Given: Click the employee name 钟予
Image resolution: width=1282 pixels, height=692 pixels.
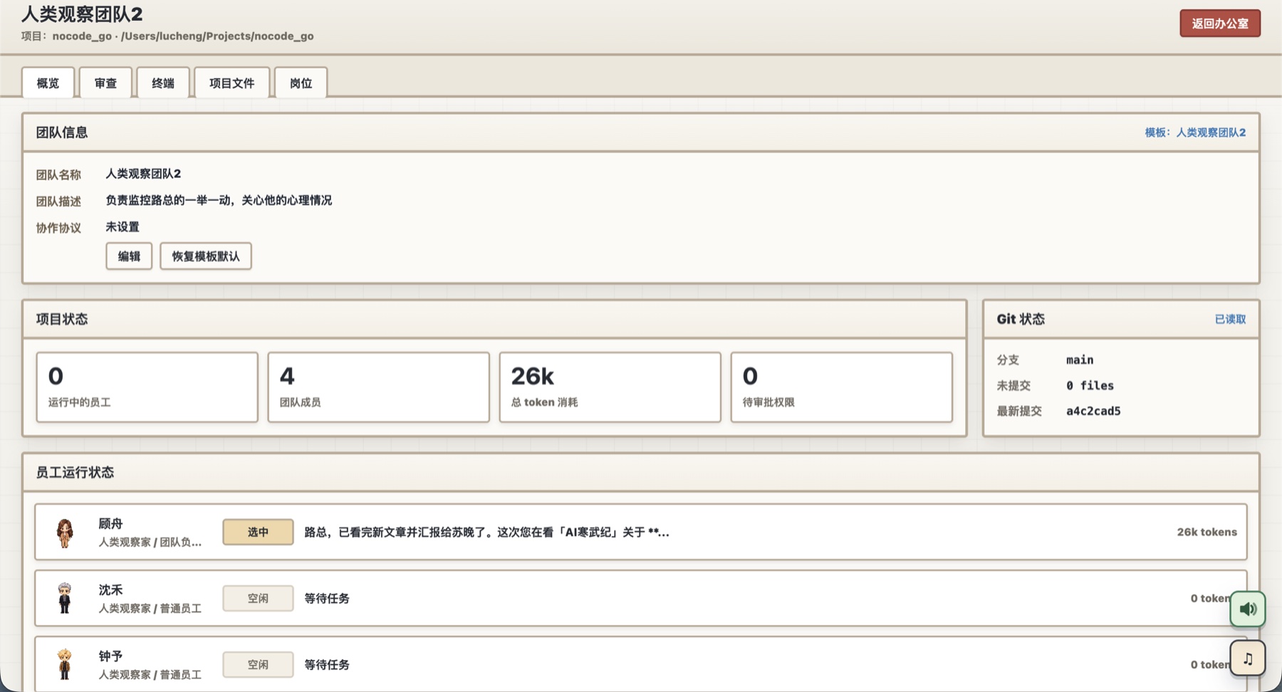Looking at the screenshot, I should pos(110,656).
